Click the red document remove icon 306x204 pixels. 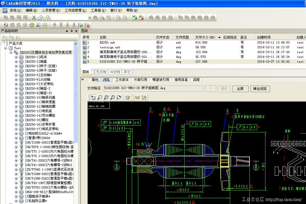coord(141,18)
